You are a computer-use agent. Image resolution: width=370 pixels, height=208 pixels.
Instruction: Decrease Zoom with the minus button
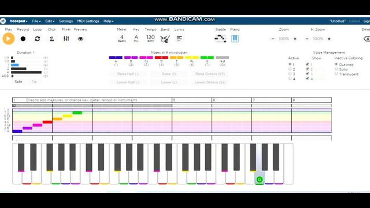point(273,39)
